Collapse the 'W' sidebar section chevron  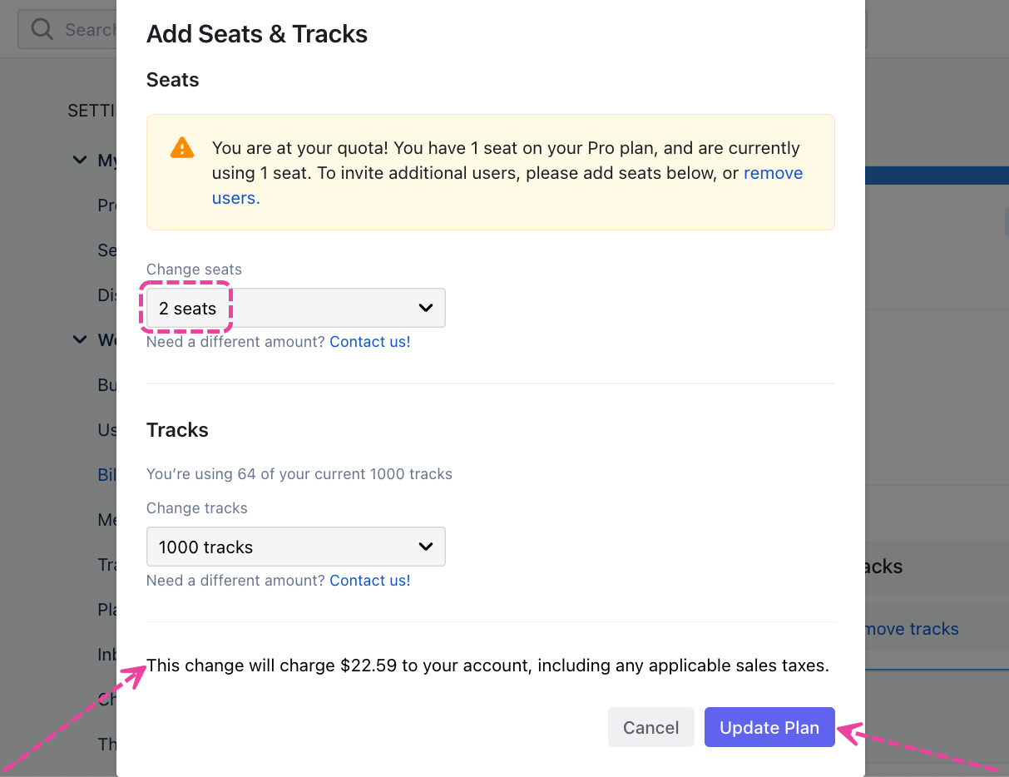[x=80, y=339]
